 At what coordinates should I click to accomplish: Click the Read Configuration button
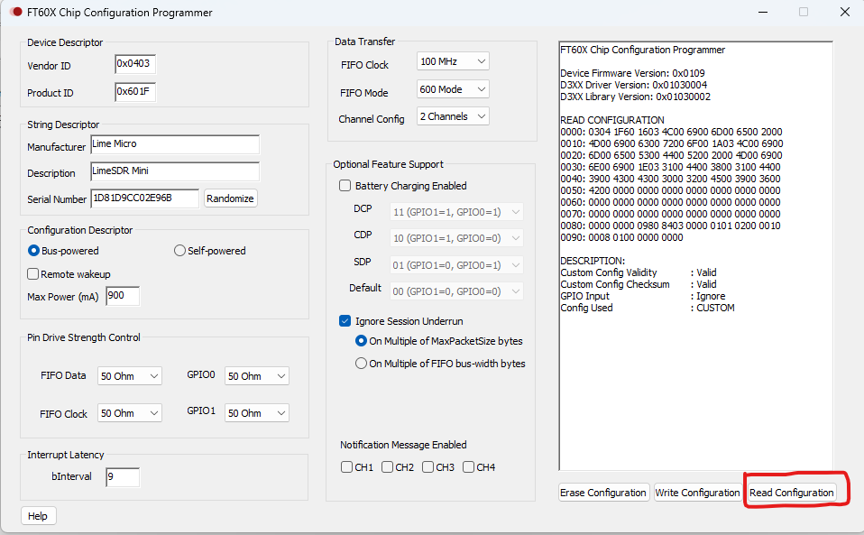pyautogui.click(x=791, y=493)
